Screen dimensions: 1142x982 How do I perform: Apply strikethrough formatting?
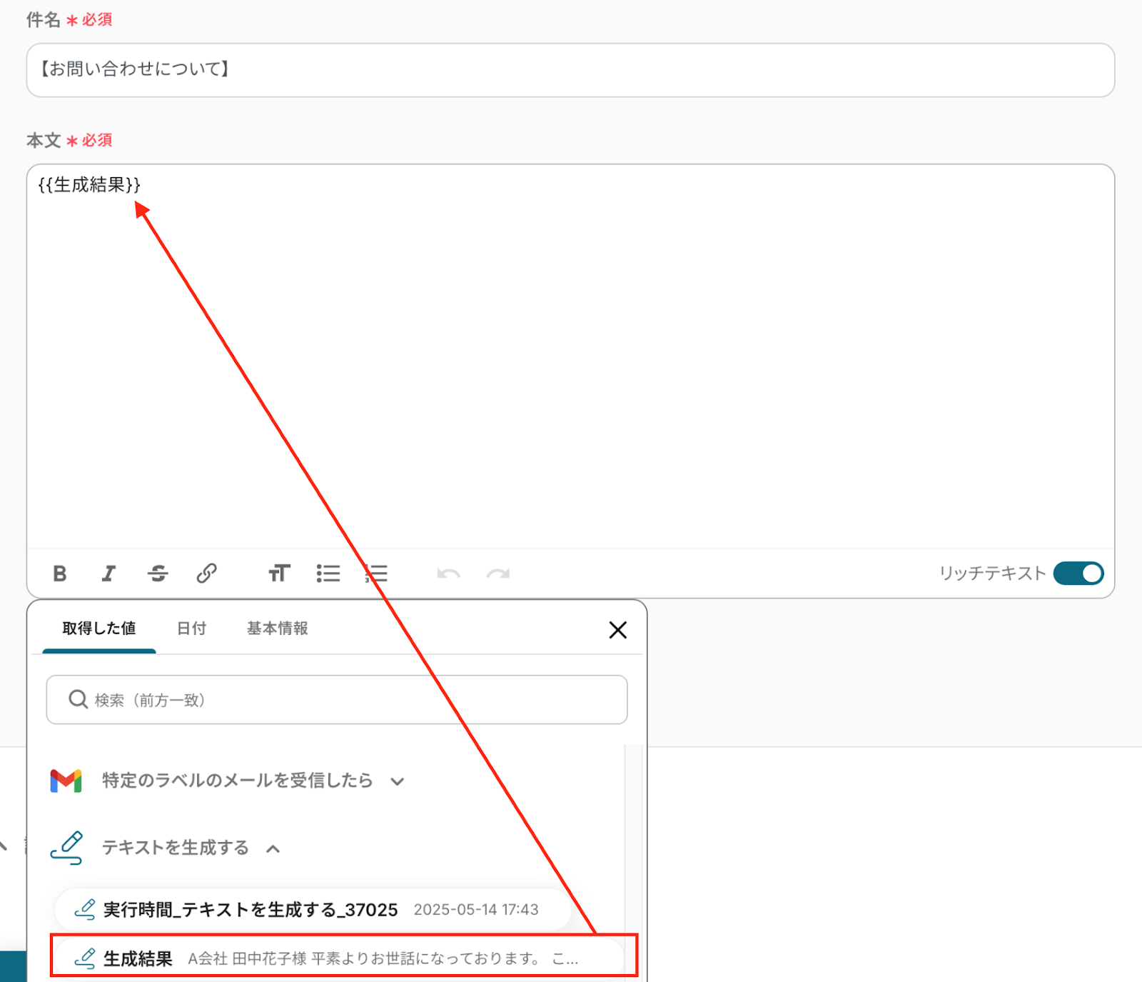tap(158, 573)
